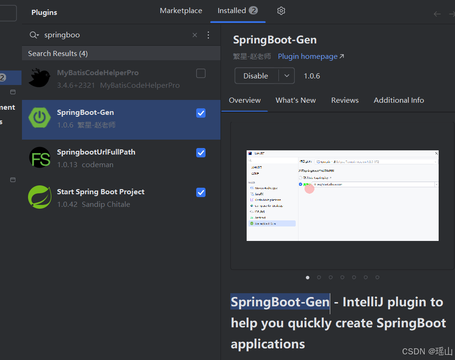Show the seventh screenshot carousel dot
The height and width of the screenshot is (360, 455).
377,277
